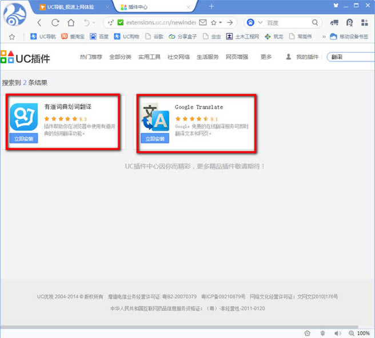Screen dimensions: 375x338
Task: Expand the 更多 menu
Action: (266, 57)
